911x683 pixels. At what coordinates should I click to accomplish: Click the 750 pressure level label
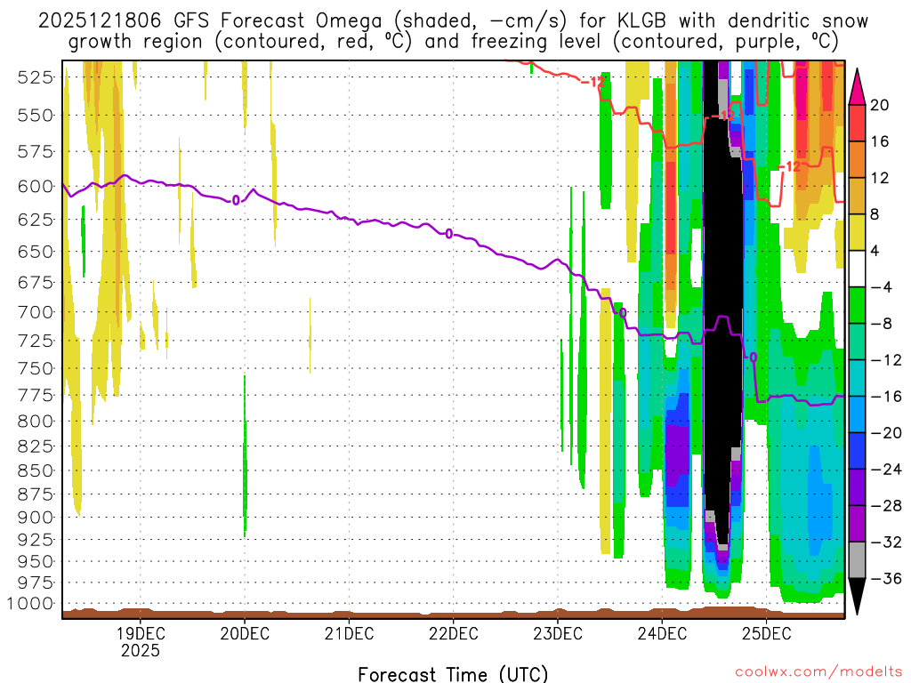click(36, 368)
